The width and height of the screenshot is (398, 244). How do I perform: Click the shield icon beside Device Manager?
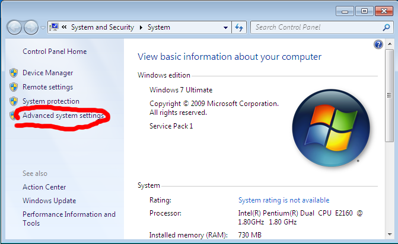(14, 73)
